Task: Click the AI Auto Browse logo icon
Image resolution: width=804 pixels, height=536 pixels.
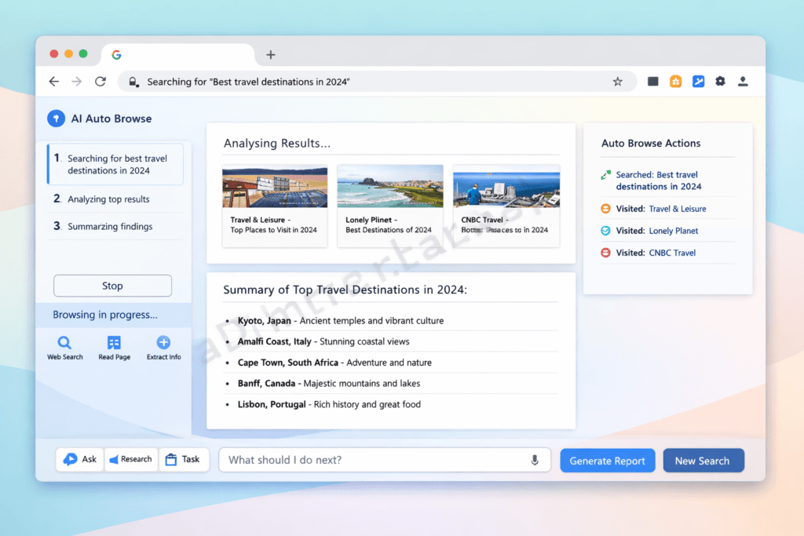Action: [x=56, y=119]
